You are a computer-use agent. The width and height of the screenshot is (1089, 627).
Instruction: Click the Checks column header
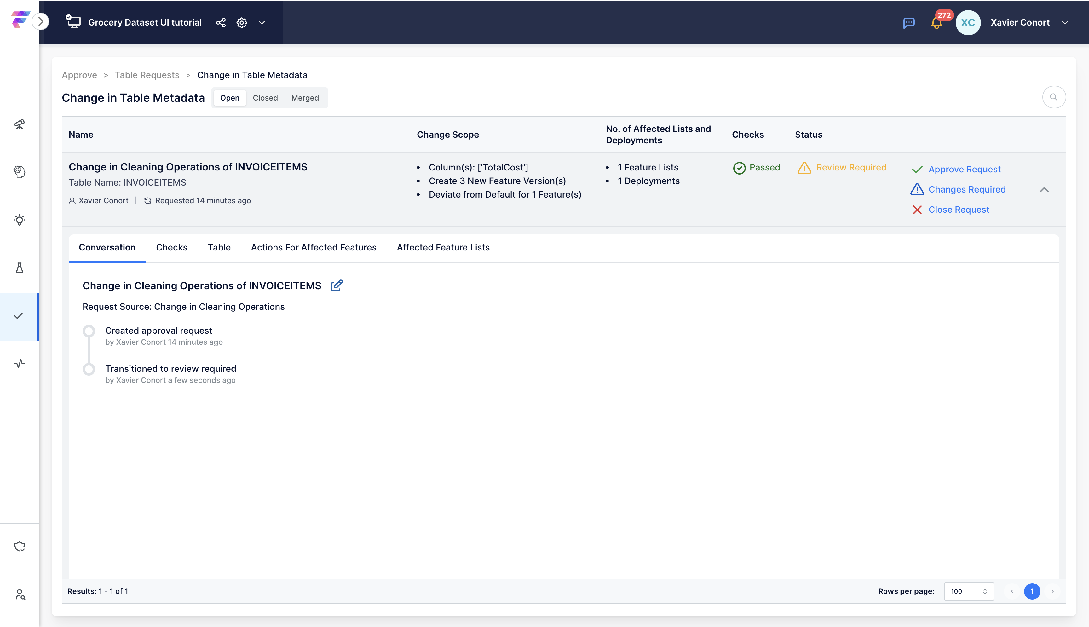coord(747,135)
